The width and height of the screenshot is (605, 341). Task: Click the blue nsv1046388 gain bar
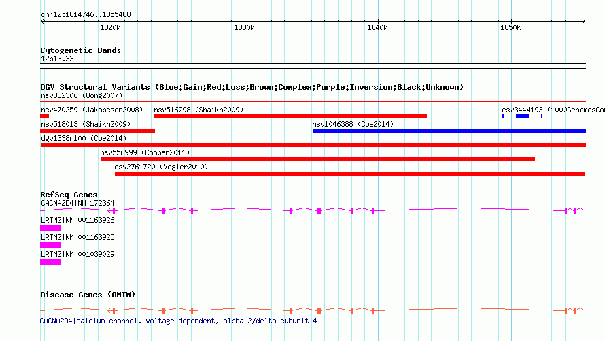tap(449, 131)
